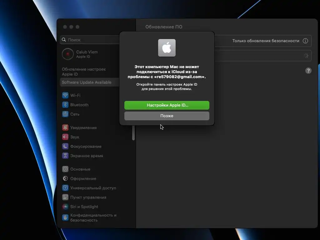Click the Основные label in sidebar
320x240 pixels.
[80, 169]
